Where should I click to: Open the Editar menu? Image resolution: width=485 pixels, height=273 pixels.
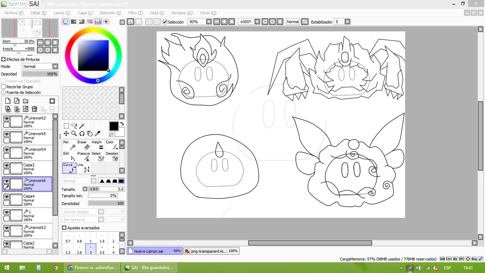(38, 13)
